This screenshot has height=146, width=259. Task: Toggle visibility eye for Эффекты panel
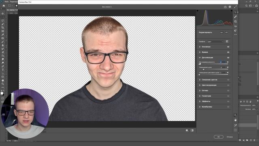tap(228, 101)
